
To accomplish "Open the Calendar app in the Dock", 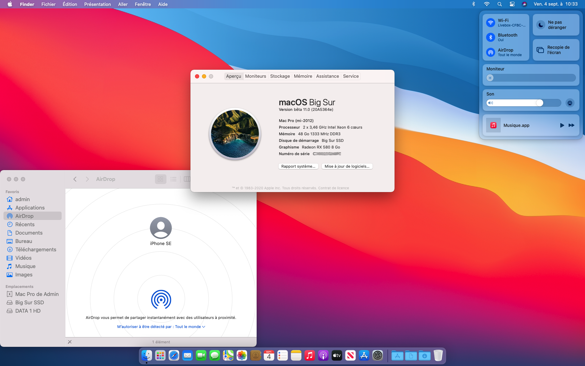I will (x=269, y=356).
